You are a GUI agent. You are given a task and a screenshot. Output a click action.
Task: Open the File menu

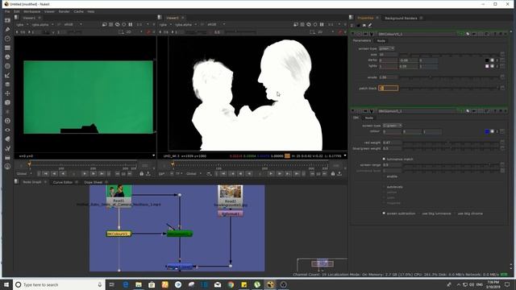pos(7,11)
